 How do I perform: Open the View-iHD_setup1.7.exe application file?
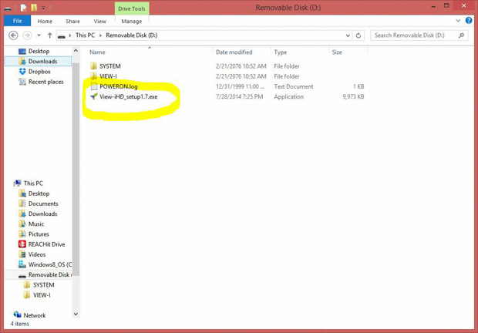point(128,97)
